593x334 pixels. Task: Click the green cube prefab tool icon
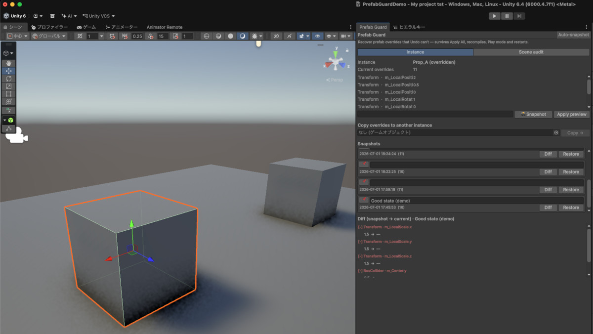11,120
